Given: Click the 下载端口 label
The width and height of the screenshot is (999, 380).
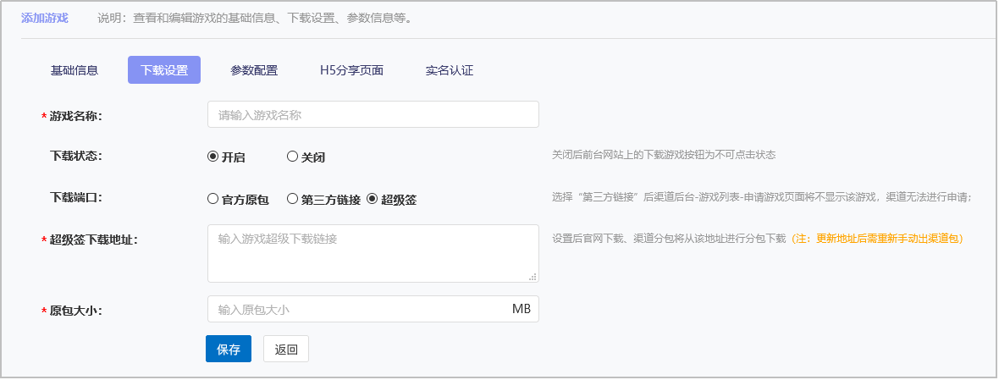Looking at the screenshot, I should (76, 197).
